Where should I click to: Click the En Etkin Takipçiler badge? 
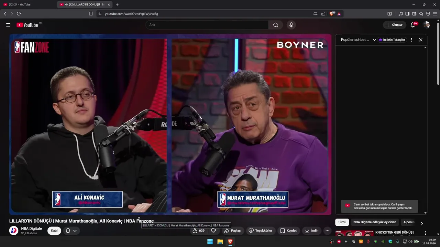[x=392, y=40]
